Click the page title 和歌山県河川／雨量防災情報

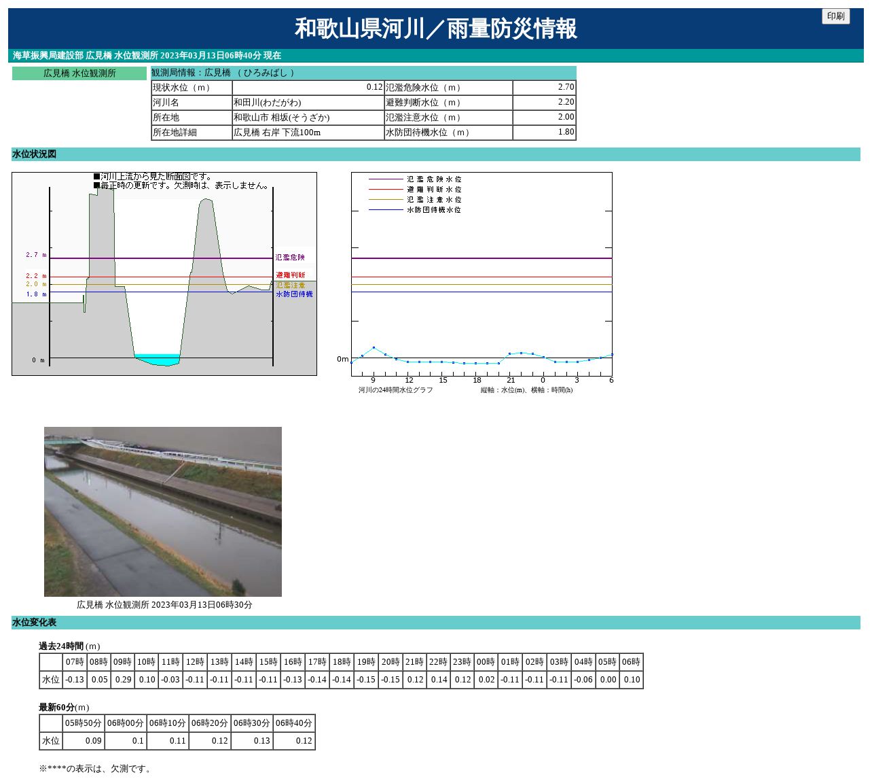[435, 29]
